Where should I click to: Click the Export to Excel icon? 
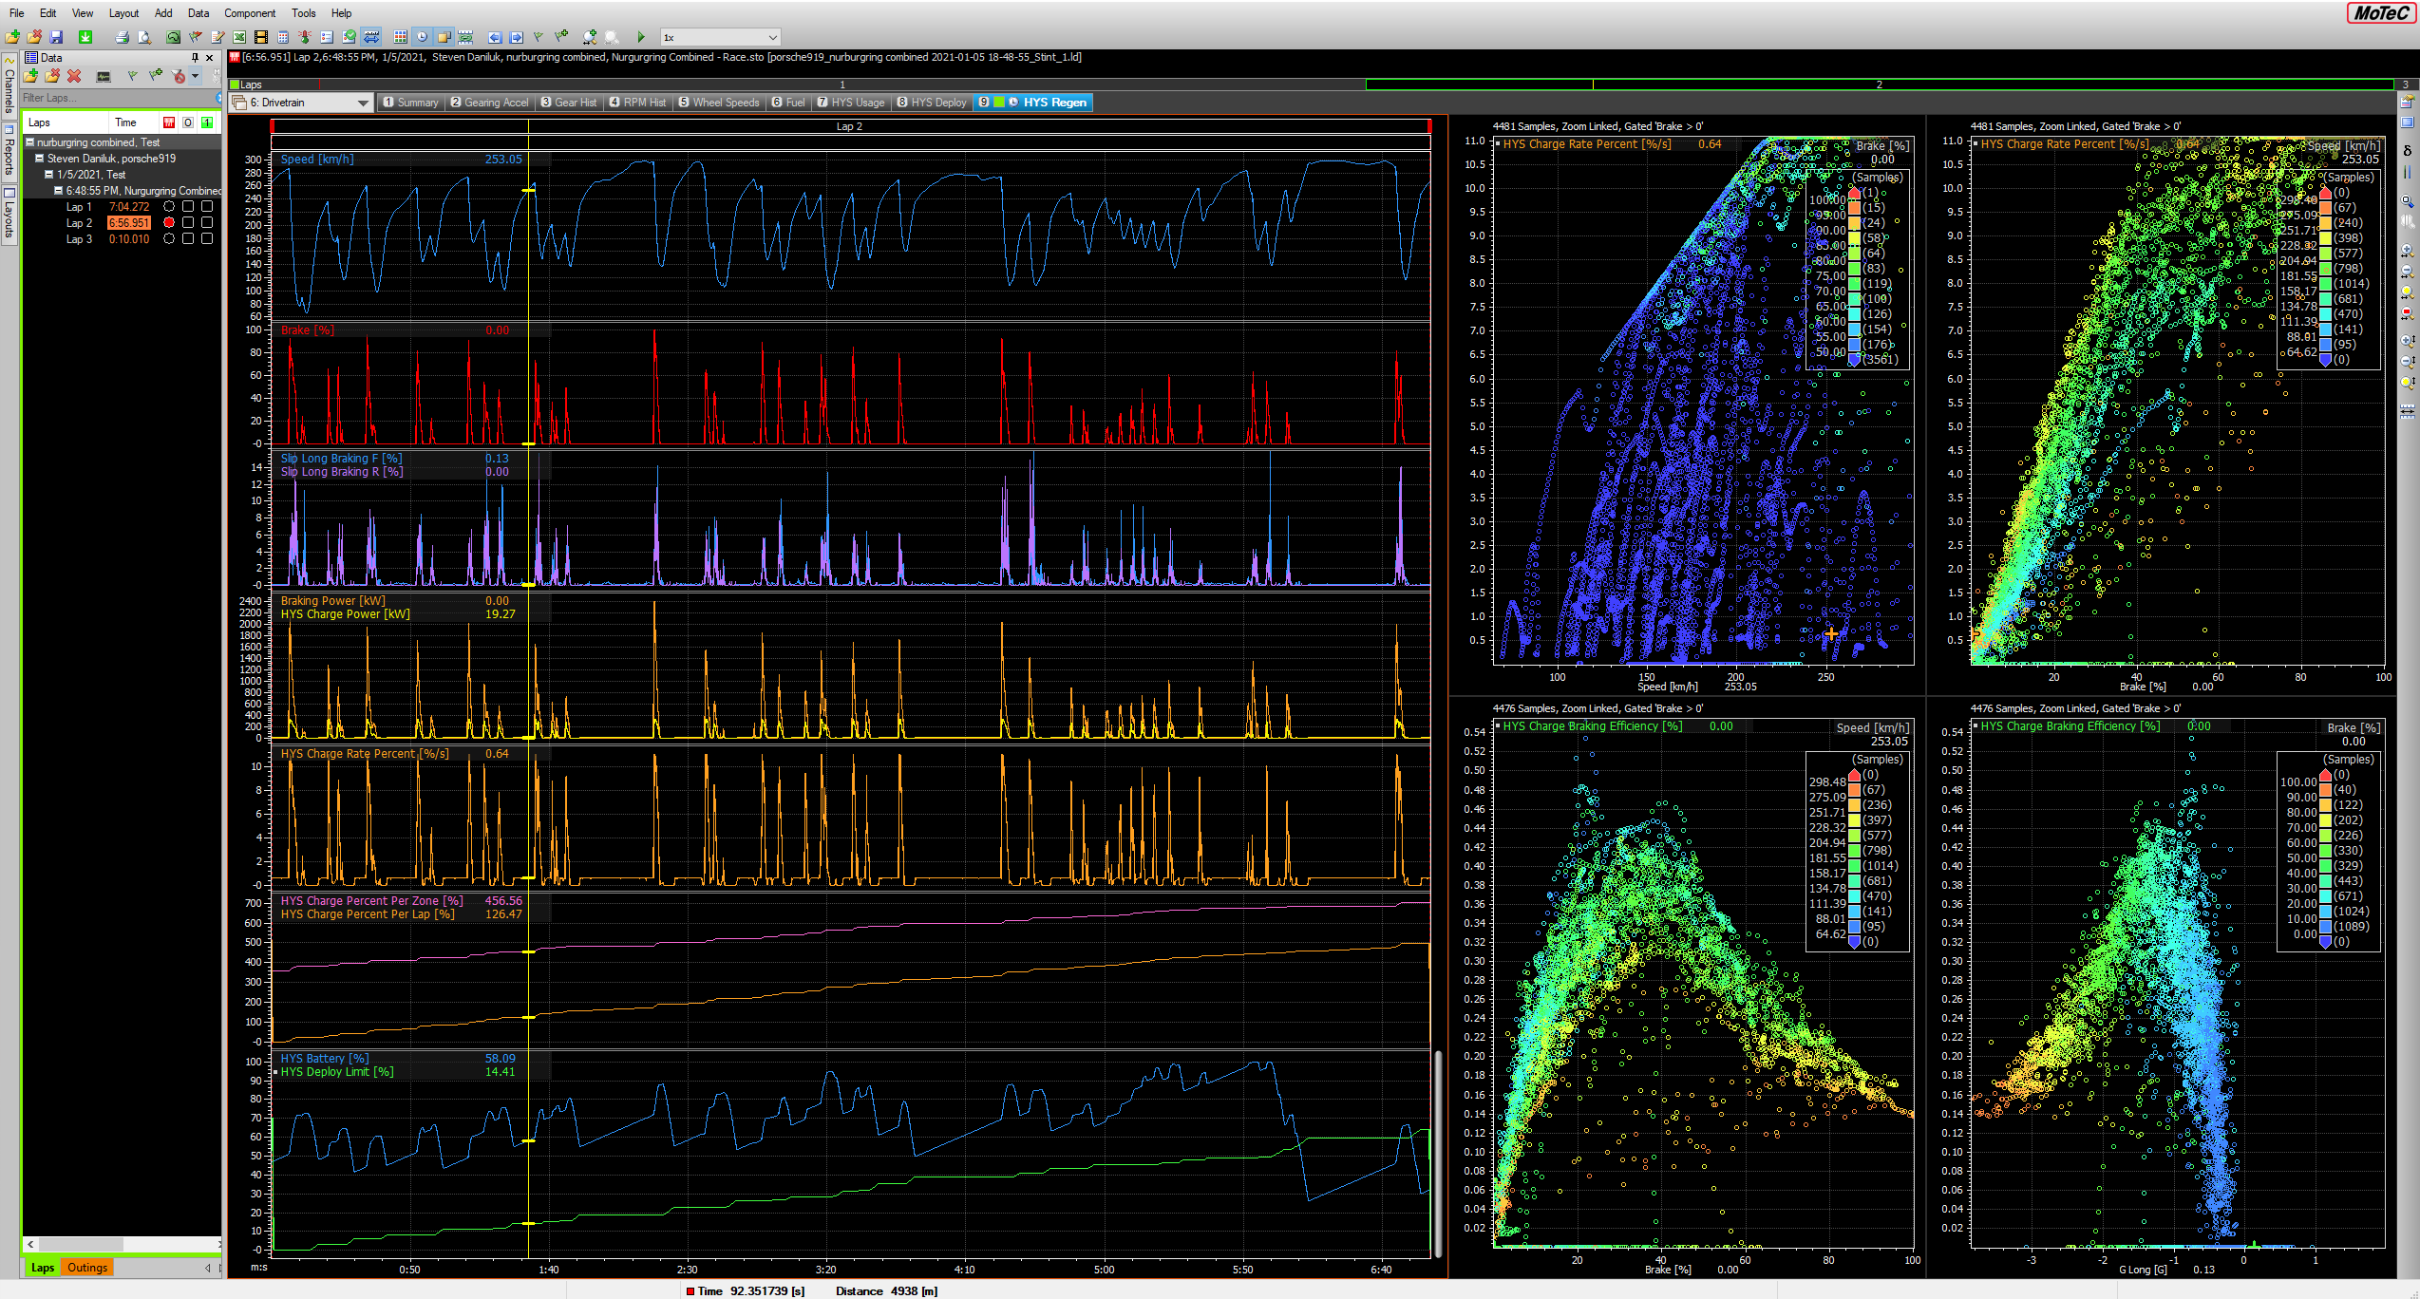239,37
